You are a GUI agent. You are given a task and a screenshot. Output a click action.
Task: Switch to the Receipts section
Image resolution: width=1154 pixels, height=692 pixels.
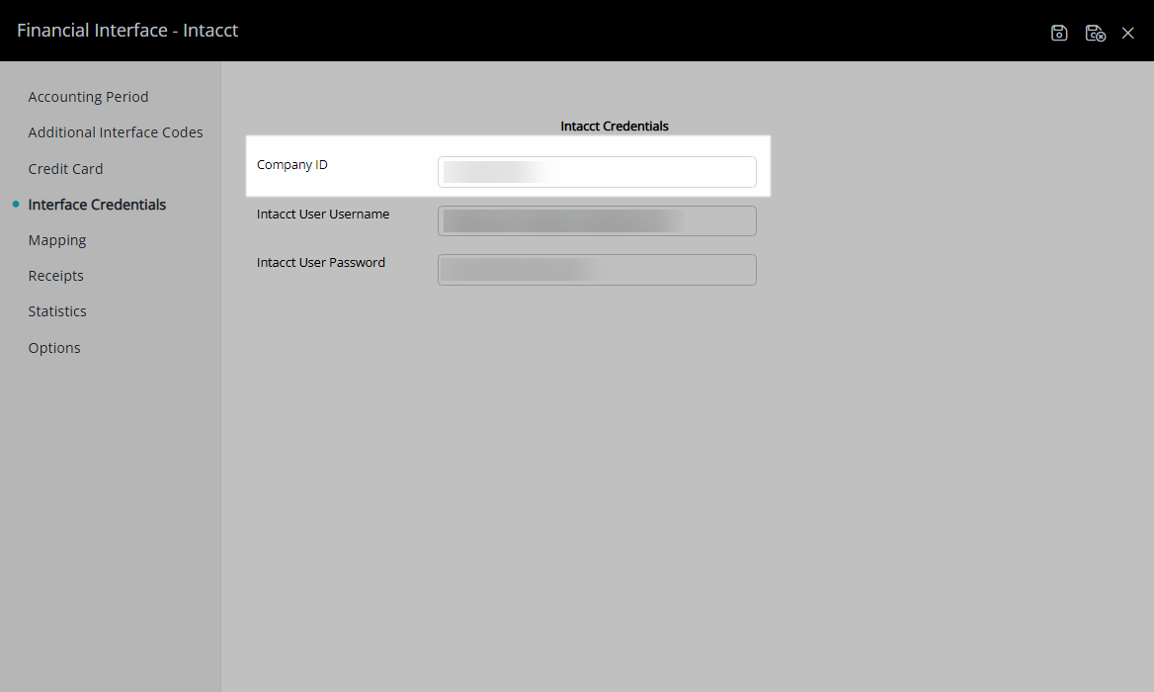tap(56, 276)
